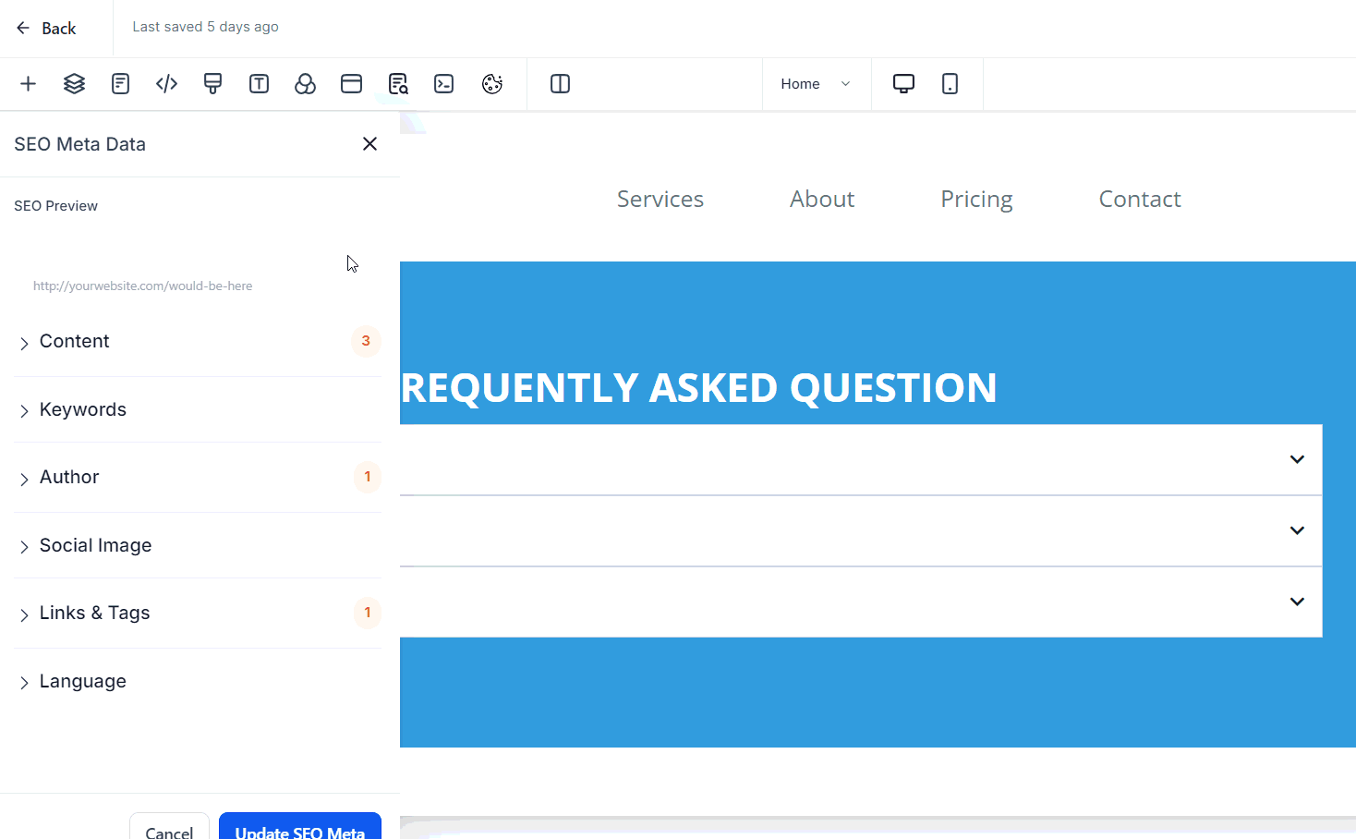Open the cookie consent icon
1356x839 pixels.
(492, 84)
